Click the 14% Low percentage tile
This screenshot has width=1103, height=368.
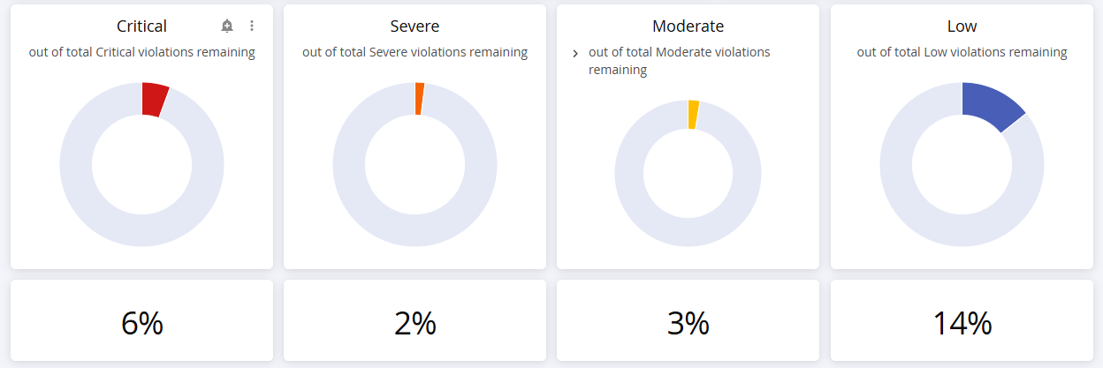[962, 323]
